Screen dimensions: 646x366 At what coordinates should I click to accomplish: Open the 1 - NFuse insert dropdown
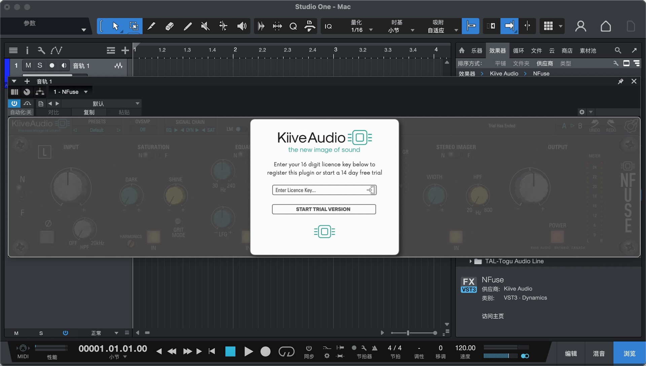pos(86,92)
